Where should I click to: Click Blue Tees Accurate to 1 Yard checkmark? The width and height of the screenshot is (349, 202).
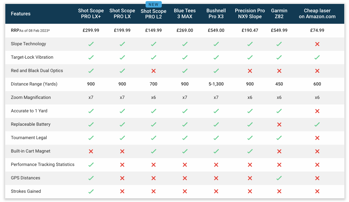point(185,111)
